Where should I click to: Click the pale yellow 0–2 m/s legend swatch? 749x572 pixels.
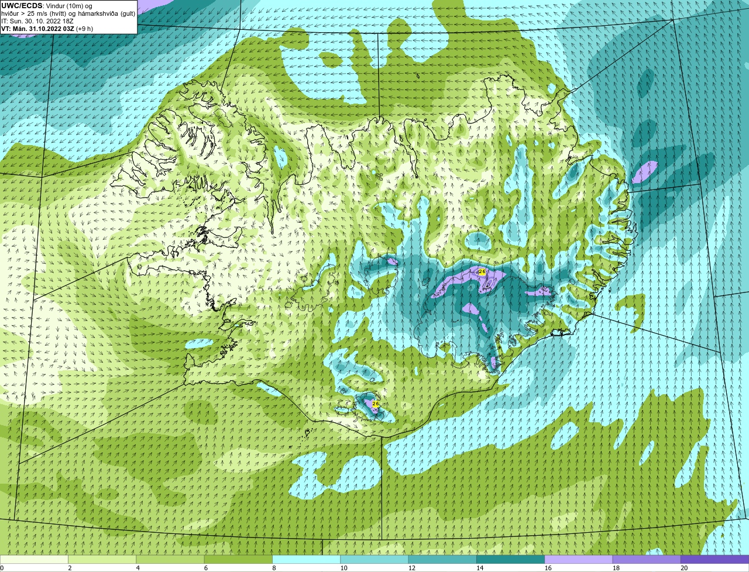pyautogui.click(x=34, y=559)
